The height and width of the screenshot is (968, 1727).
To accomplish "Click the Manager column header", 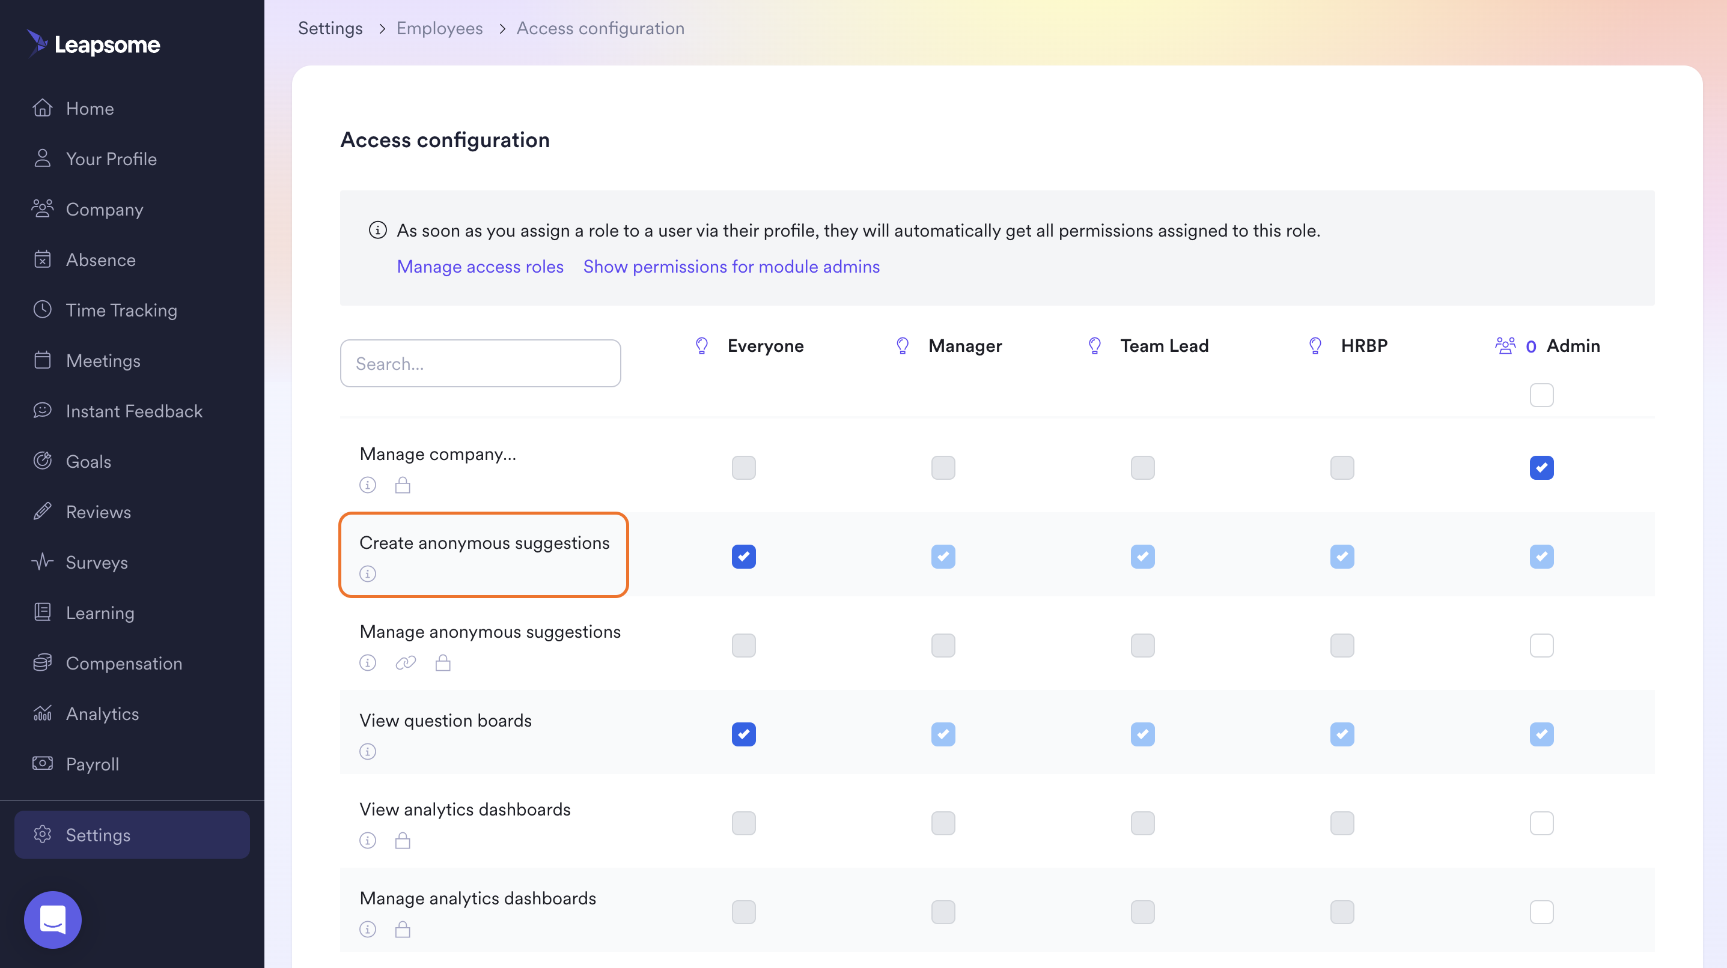I will (964, 346).
